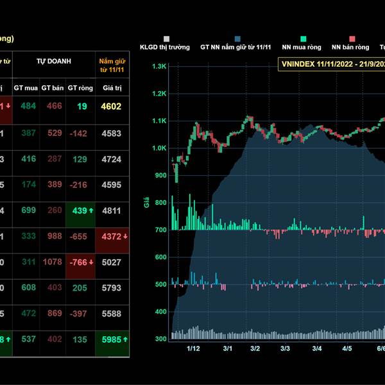Click the Nắm giữ từ 11/11 header
The width and height of the screenshot is (385, 385).
click(112, 65)
